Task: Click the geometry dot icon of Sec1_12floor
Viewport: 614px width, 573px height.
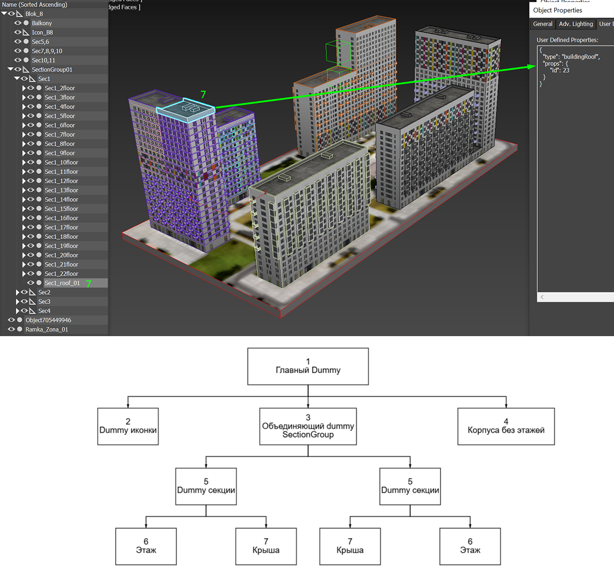Action: (39, 181)
